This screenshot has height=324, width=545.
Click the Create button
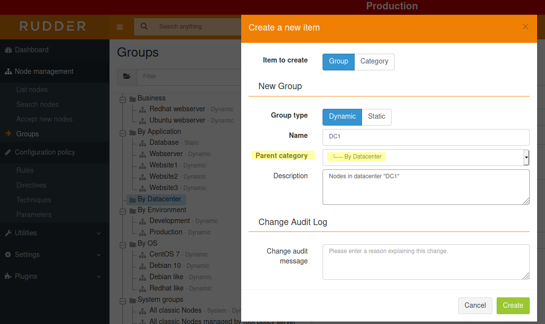click(x=513, y=305)
